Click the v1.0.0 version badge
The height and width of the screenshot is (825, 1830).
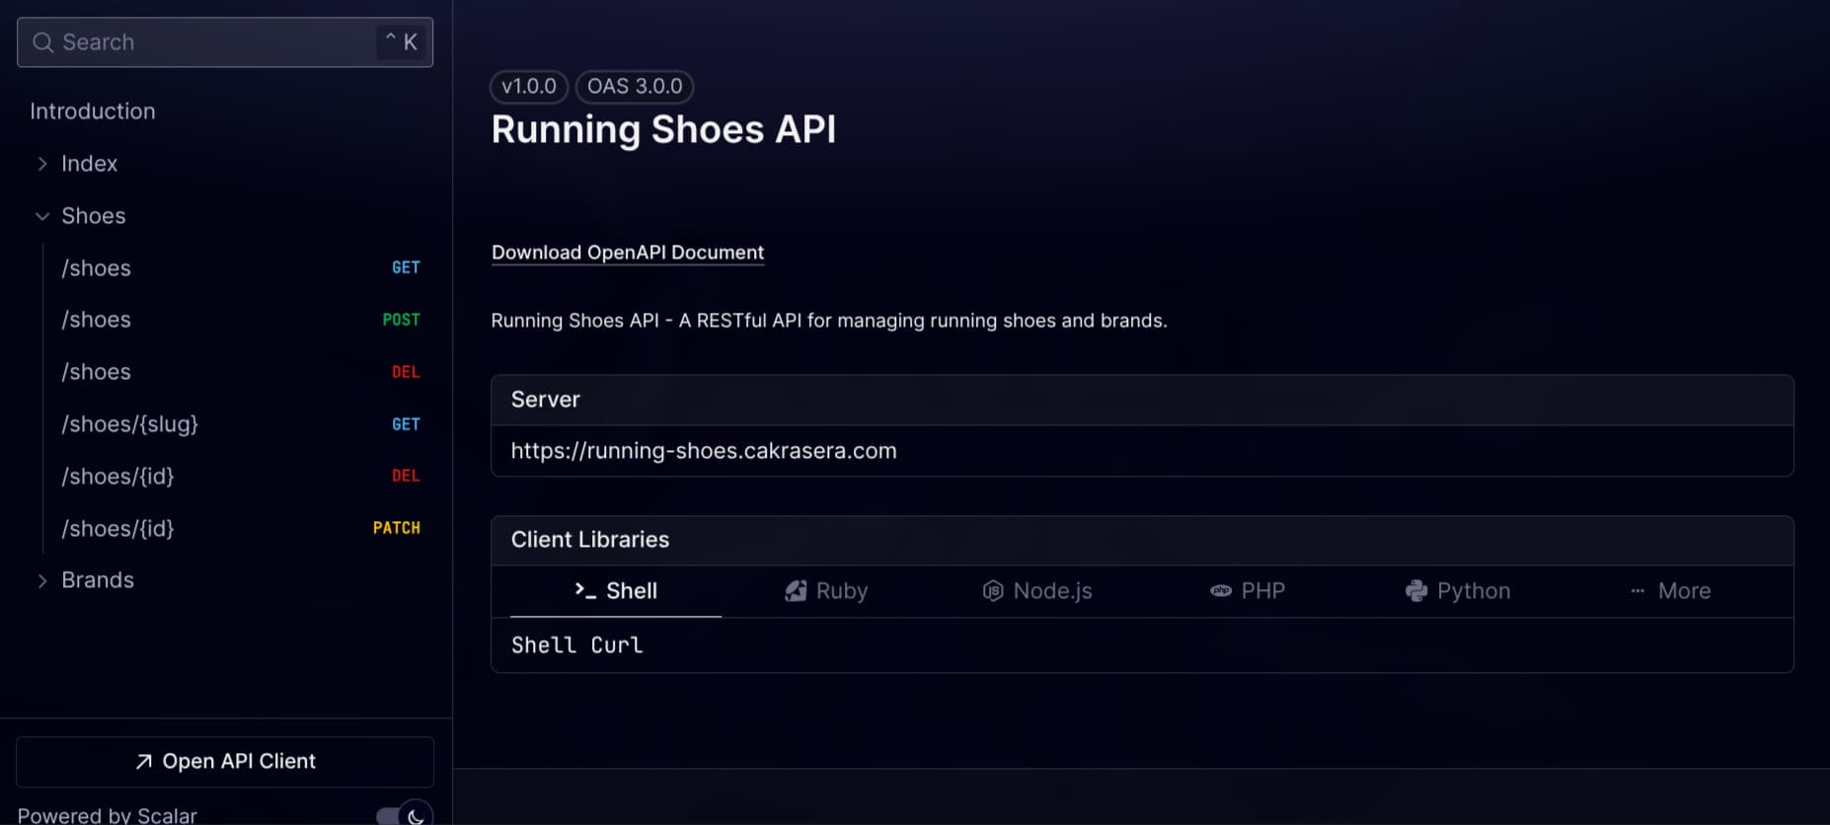coord(529,87)
